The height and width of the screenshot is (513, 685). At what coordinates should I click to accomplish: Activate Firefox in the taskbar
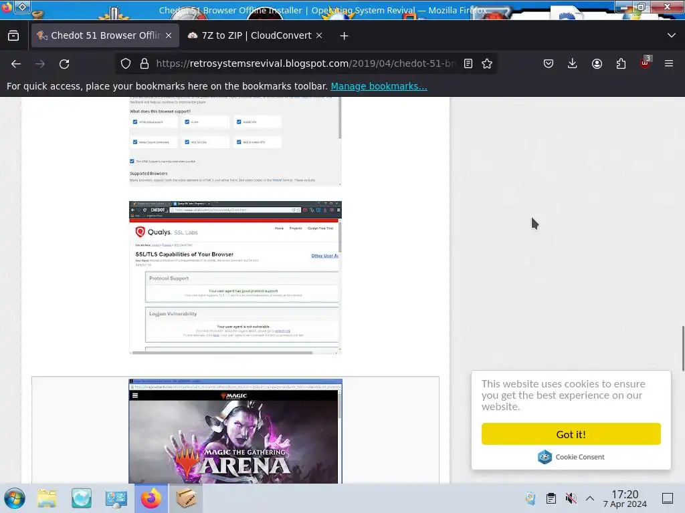coord(151,498)
